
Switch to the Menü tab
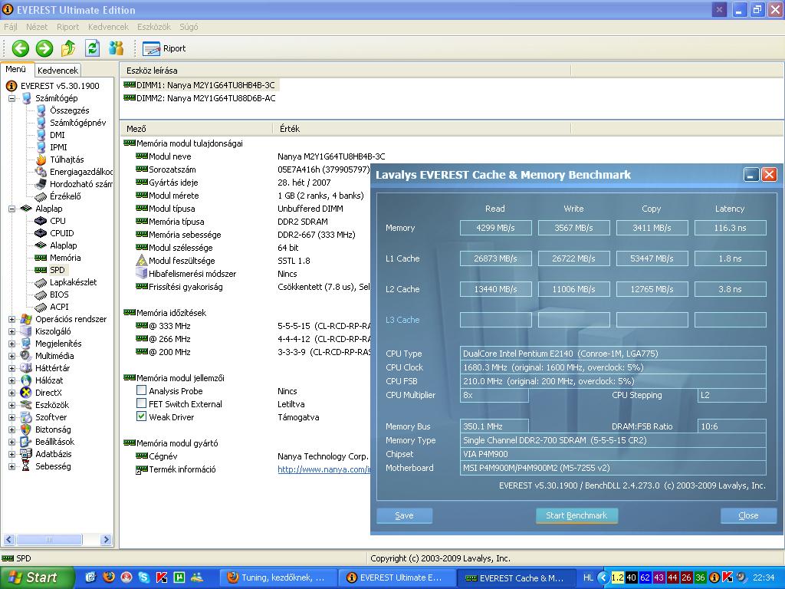pyautogui.click(x=16, y=70)
